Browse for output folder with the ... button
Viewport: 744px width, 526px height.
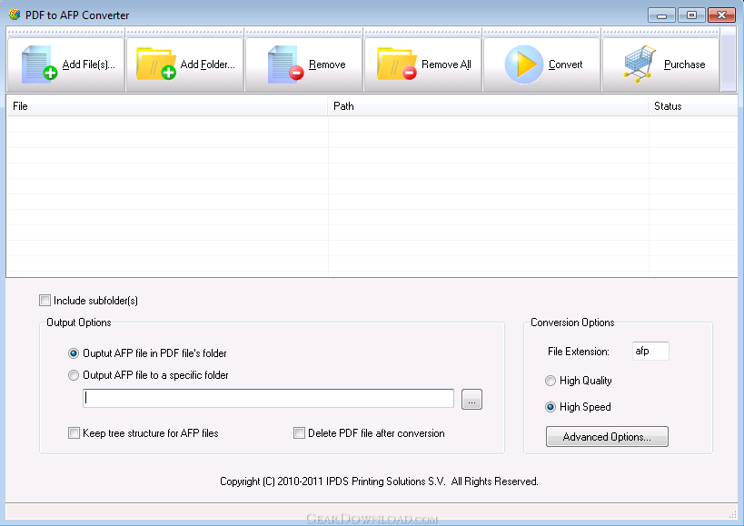(471, 400)
